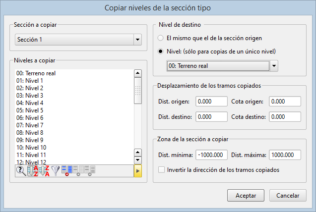Click the first greyed-out selection icon

coord(78,171)
